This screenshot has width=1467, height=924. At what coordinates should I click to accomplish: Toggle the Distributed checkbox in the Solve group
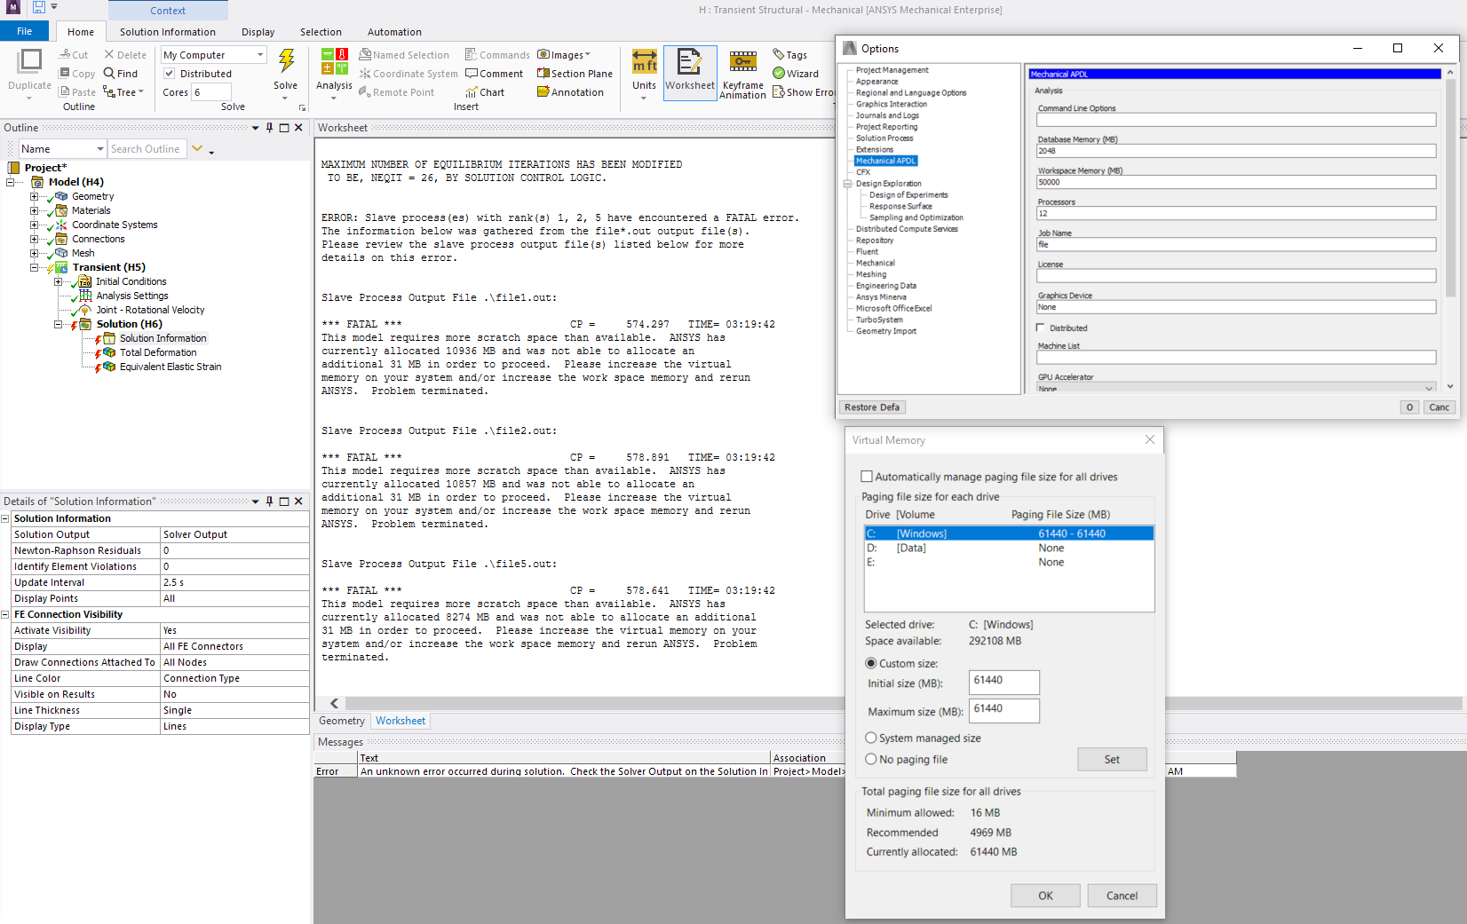pos(170,74)
